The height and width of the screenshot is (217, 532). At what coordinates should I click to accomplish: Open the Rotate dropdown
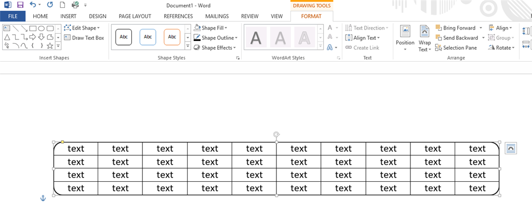501,48
